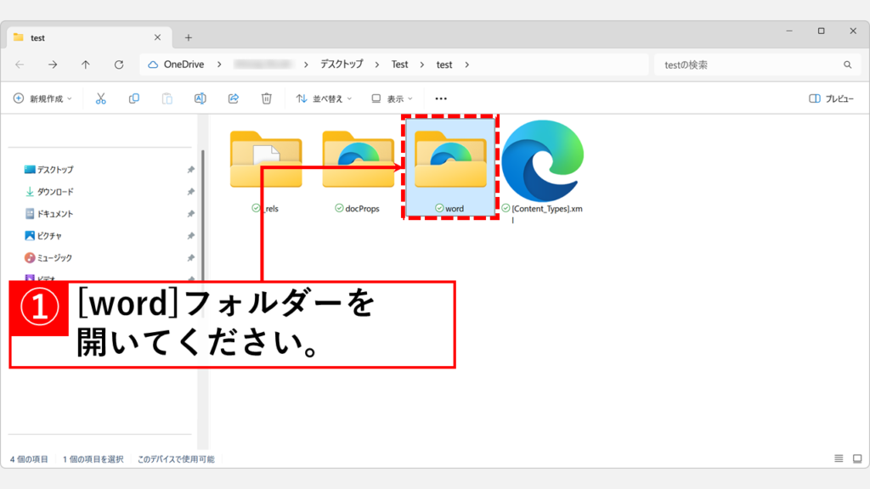The width and height of the screenshot is (870, 489).
Task: Click the Copy icon in toolbar
Action: point(133,98)
